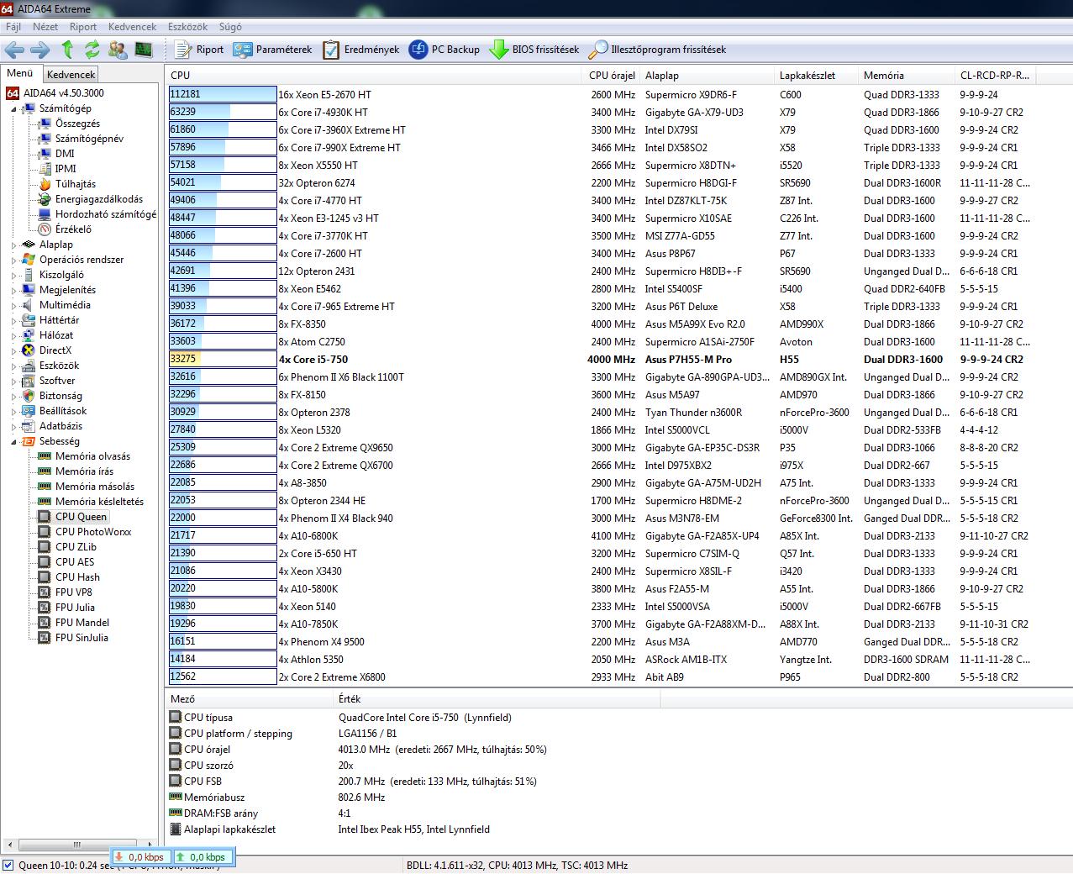Open the users toolbar icon
The height and width of the screenshot is (874, 1073).
point(118,50)
